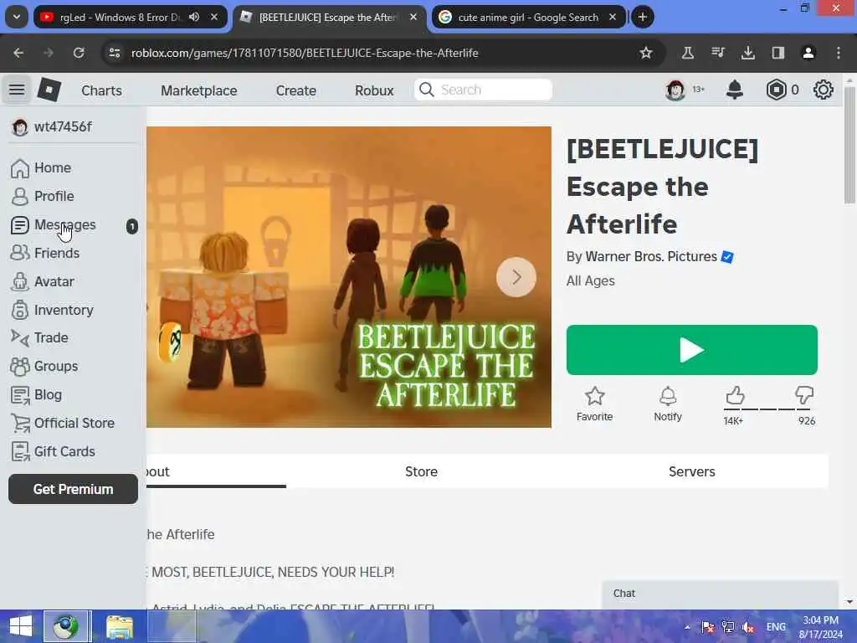Go back to previous page
Viewport: 857px width, 643px height.
[18, 53]
